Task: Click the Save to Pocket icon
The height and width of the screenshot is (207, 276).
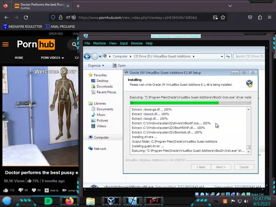Action: point(250,17)
